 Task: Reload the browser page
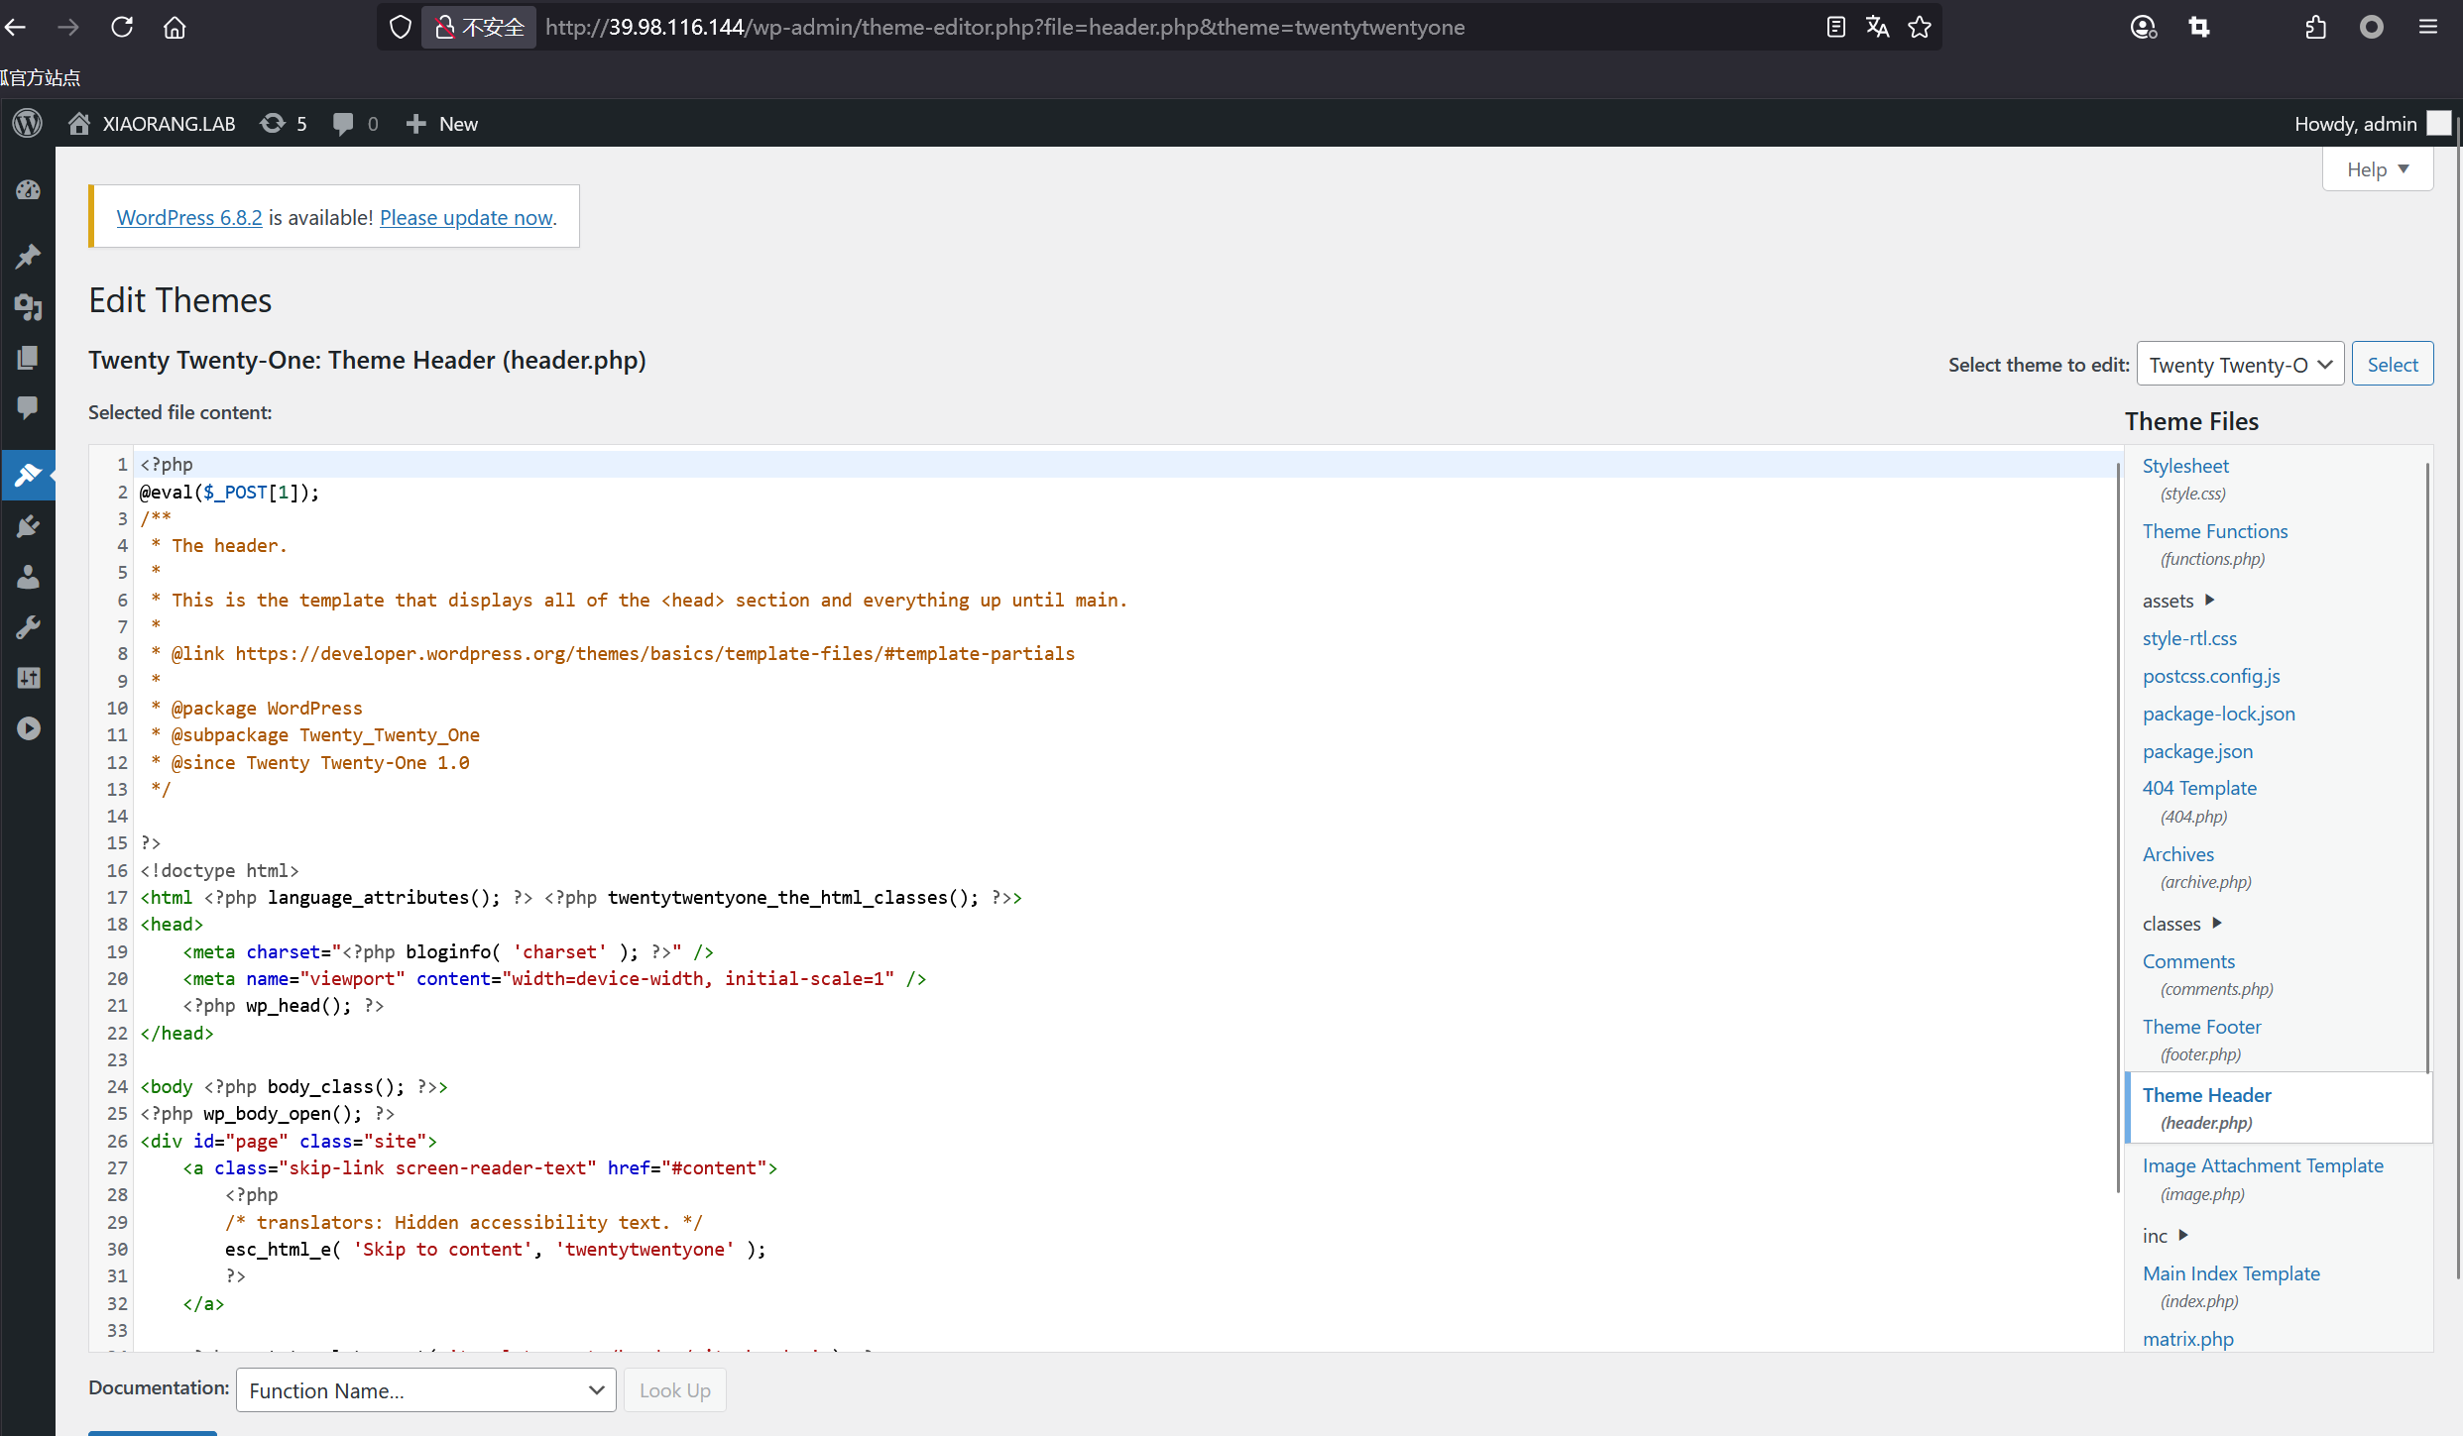coord(122,27)
